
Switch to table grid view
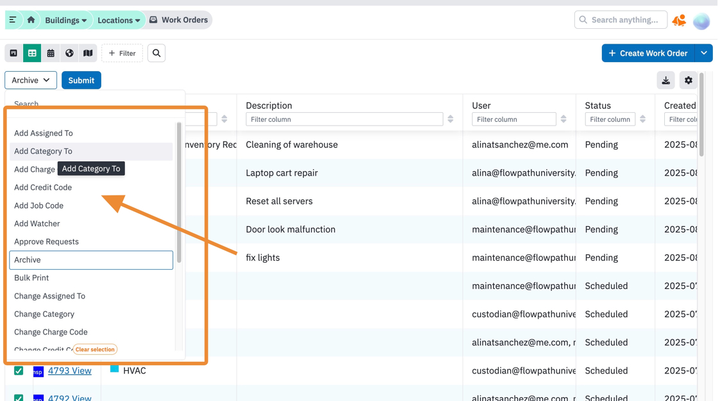(x=32, y=53)
